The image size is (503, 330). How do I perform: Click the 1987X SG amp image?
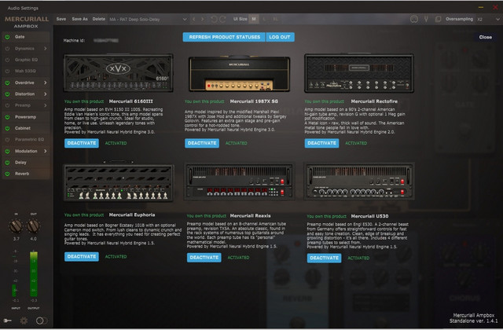(x=239, y=73)
